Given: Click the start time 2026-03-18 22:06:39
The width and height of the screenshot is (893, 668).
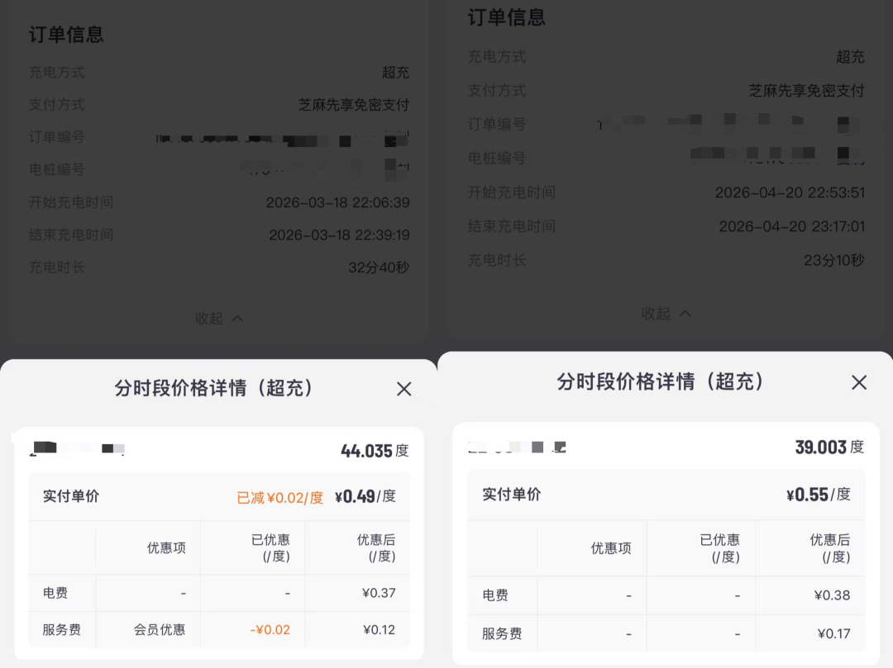Looking at the screenshot, I should (x=337, y=202).
